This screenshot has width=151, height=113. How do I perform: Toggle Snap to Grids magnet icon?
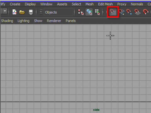(113, 12)
